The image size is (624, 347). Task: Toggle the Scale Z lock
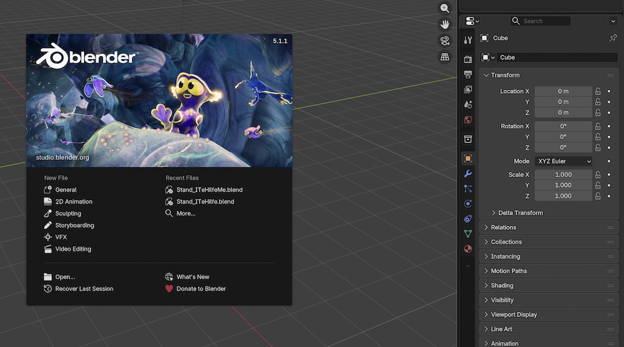coord(598,196)
